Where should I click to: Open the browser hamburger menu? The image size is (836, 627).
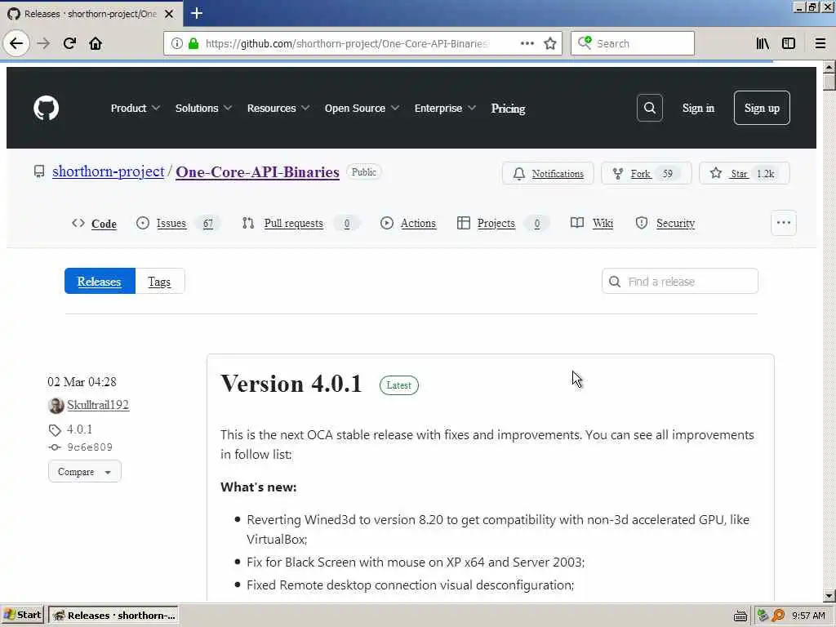(820, 43)
